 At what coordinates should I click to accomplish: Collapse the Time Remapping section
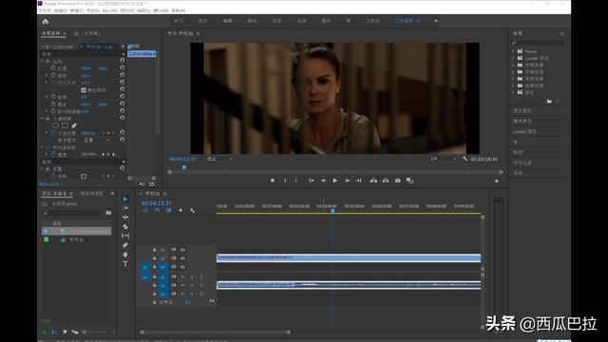pyautogui.click(x=42, y=148)
